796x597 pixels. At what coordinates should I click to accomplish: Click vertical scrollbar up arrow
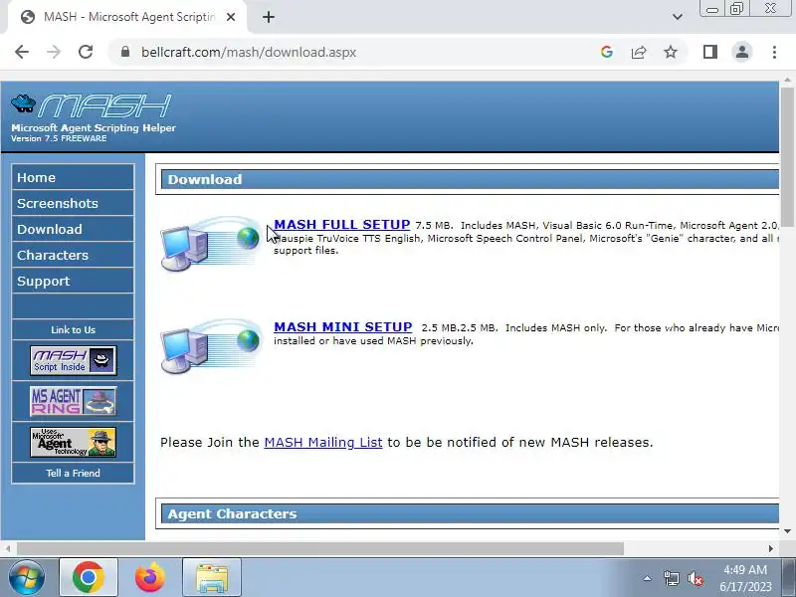pos(787,81)
